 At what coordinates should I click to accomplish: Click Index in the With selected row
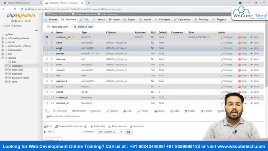coord(175,111)
